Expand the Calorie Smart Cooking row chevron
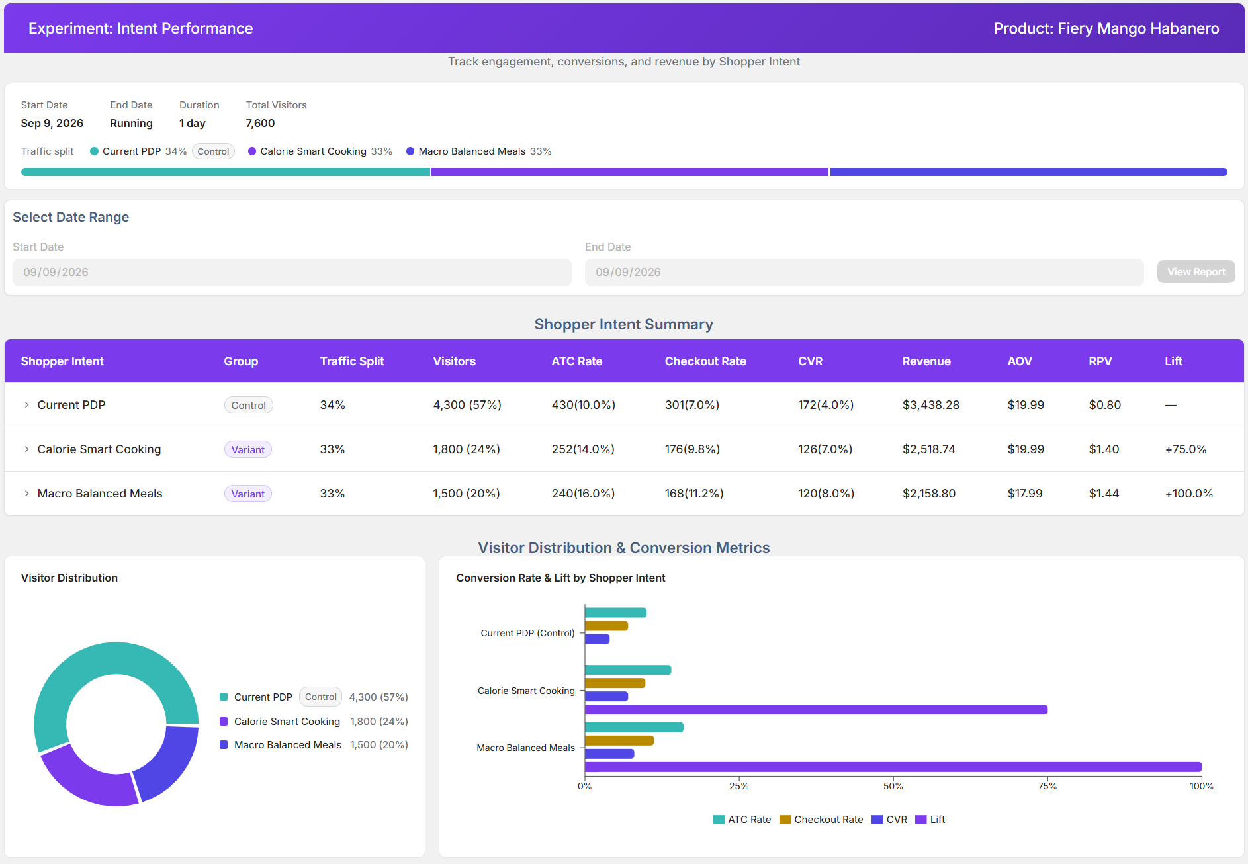This screenshot has height=864, width=1248. 26,449
